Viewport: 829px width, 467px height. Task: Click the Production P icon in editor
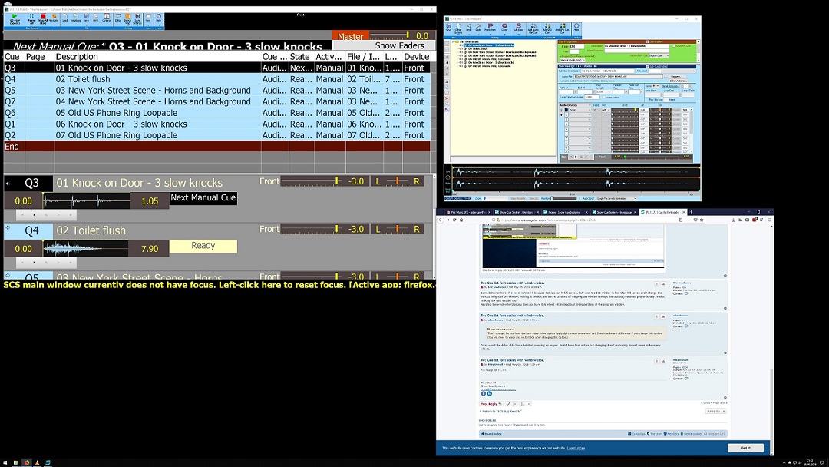pyautogui.click(x=491, y=28)
